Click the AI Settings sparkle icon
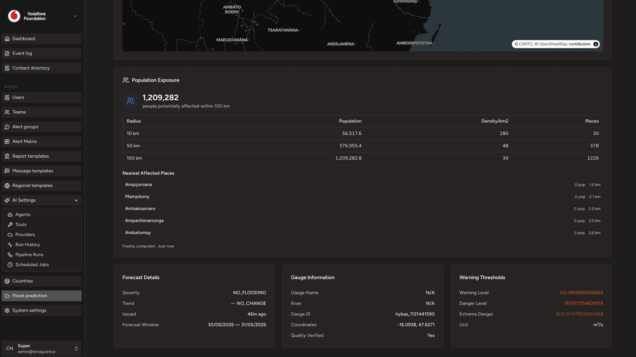Viewport: 636px width, 357px height. click(7, 200)
